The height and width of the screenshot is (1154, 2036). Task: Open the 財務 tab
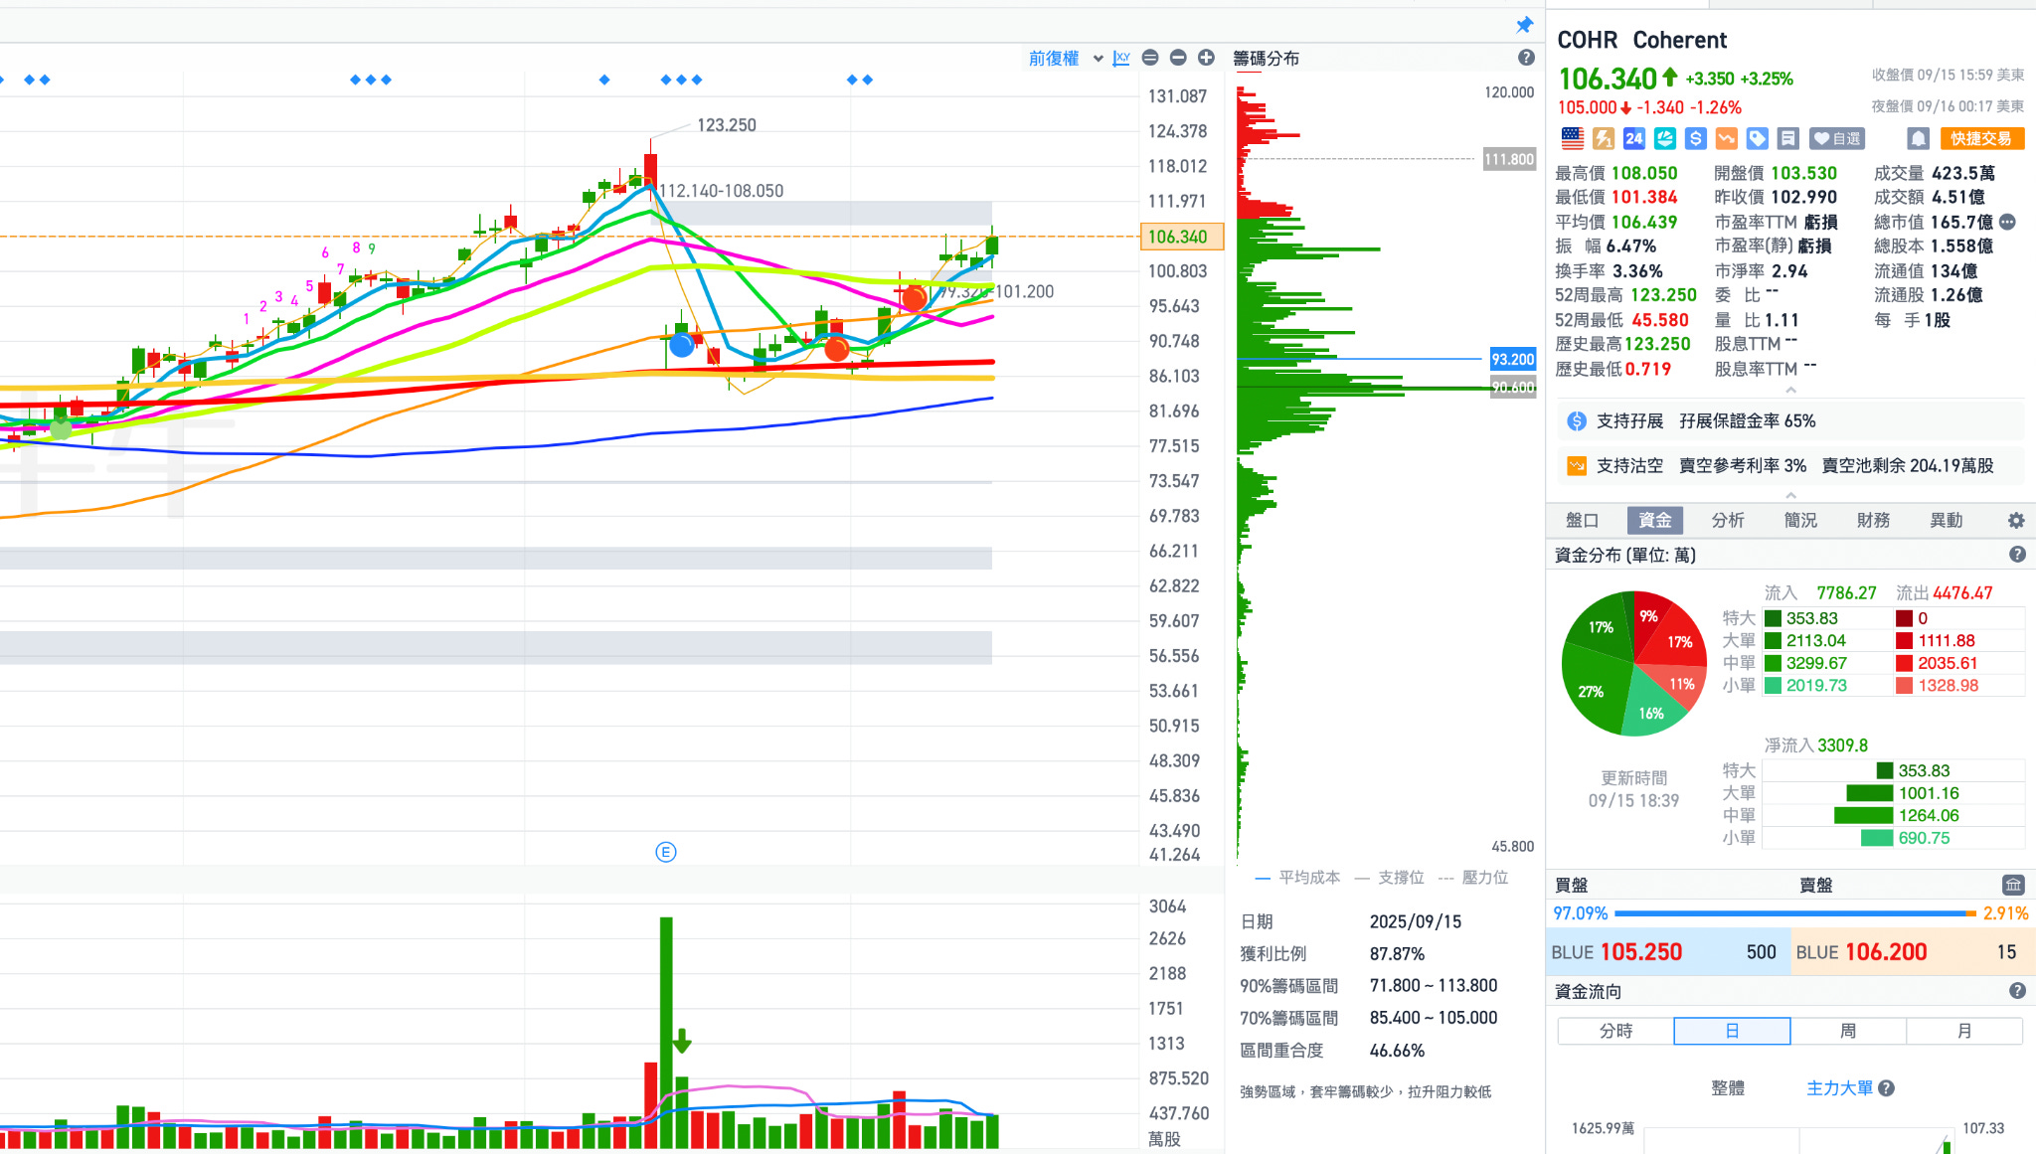[1872, 520]
